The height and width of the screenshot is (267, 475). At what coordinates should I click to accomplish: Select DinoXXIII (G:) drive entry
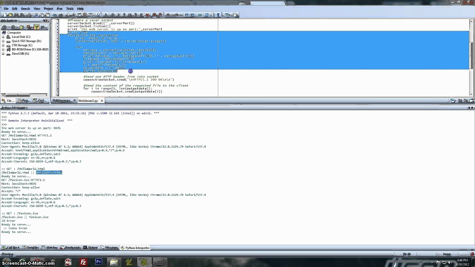click(x=20, y=54)
